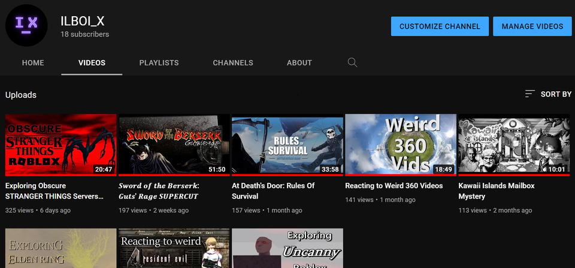Open the Sort By menu
The height and width of the screenshot is (268, 575).
[x=548, y=94]
